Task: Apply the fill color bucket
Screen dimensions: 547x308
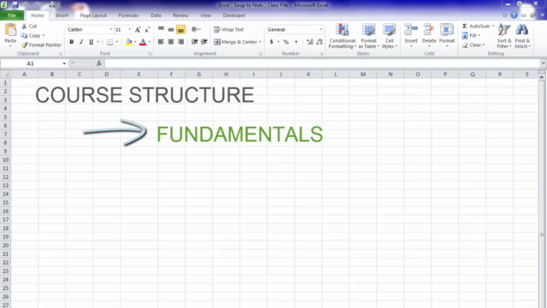Action: [x=129, y=42]
